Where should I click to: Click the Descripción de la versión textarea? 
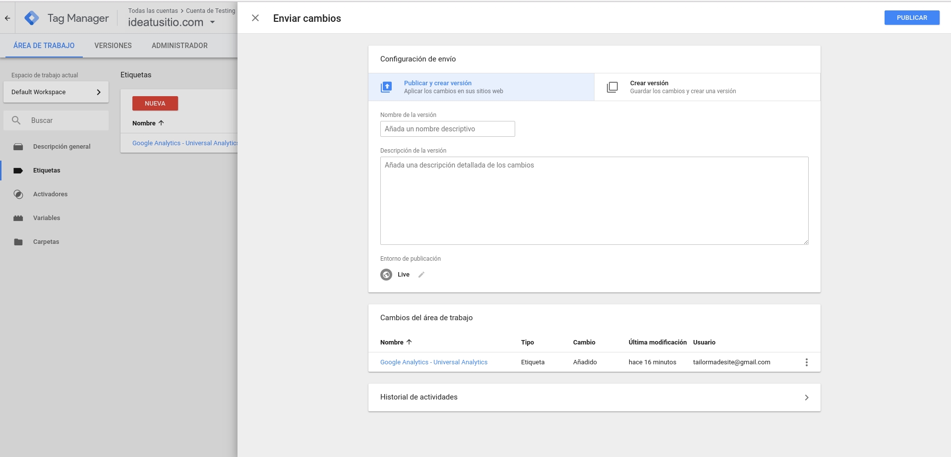point(594,201)
